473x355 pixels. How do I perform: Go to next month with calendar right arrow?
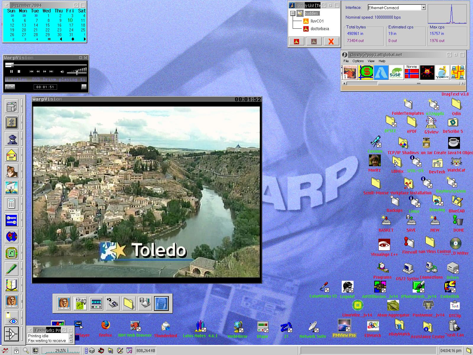(x=85, y=39)
